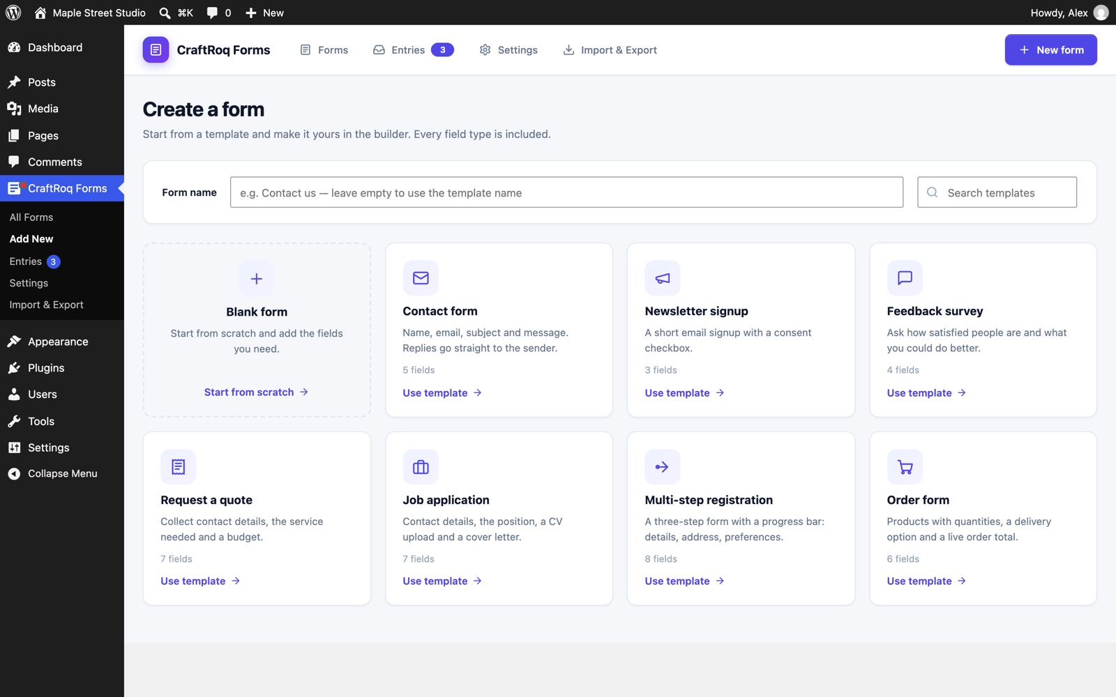Focus the Form name input field
1116x697 pixels.
(566, 192)
